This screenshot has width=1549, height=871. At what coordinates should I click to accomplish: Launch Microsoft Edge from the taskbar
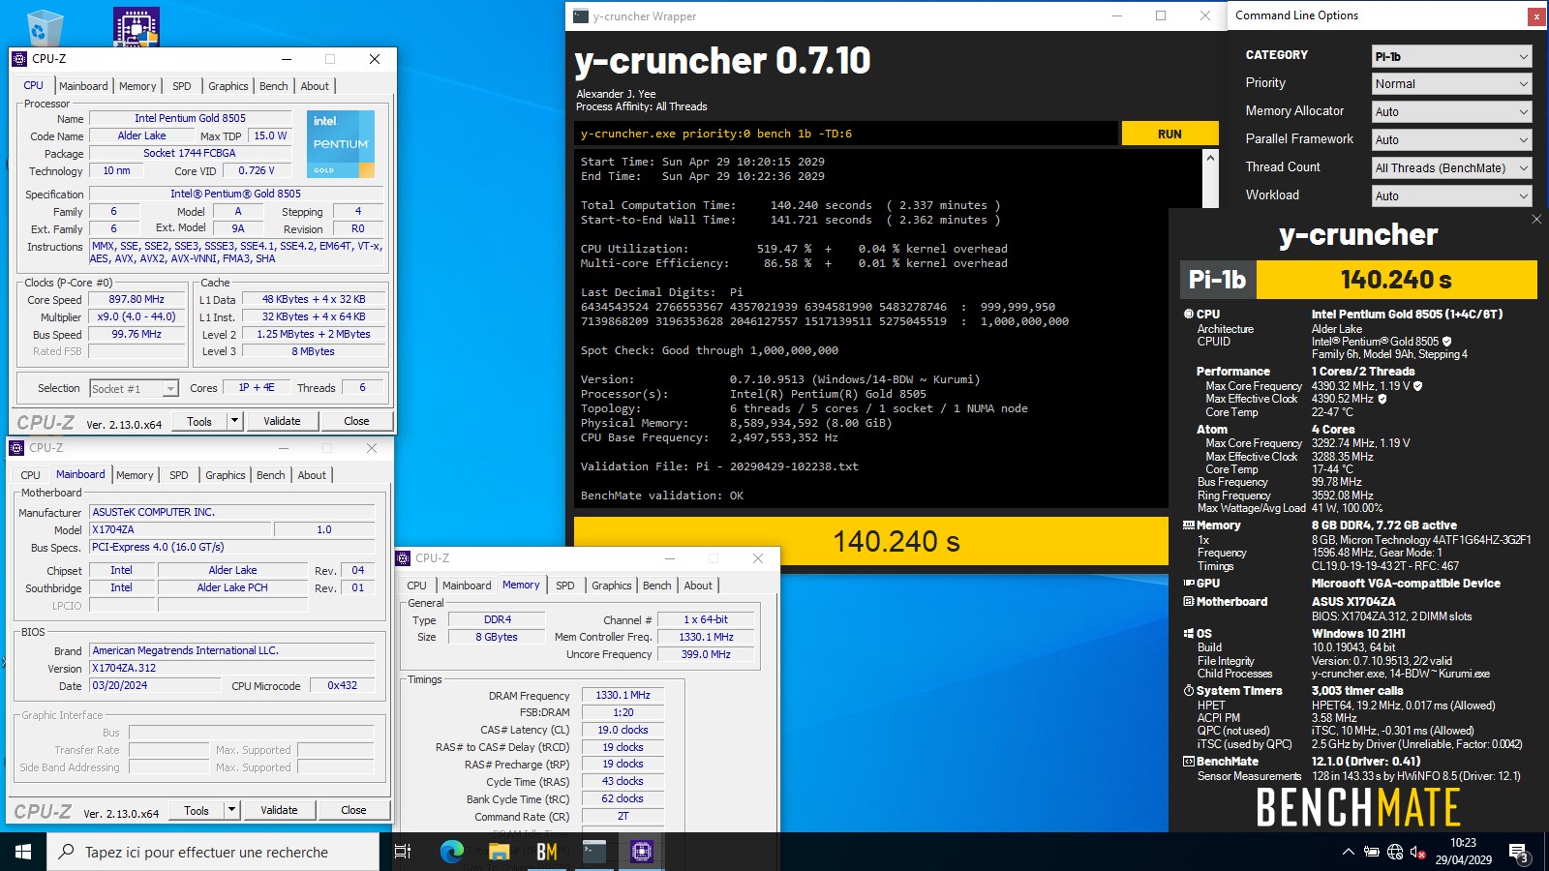(452, 852)
